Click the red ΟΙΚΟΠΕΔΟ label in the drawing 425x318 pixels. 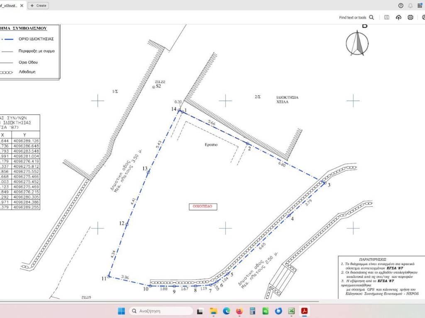(x=203, y=206)
